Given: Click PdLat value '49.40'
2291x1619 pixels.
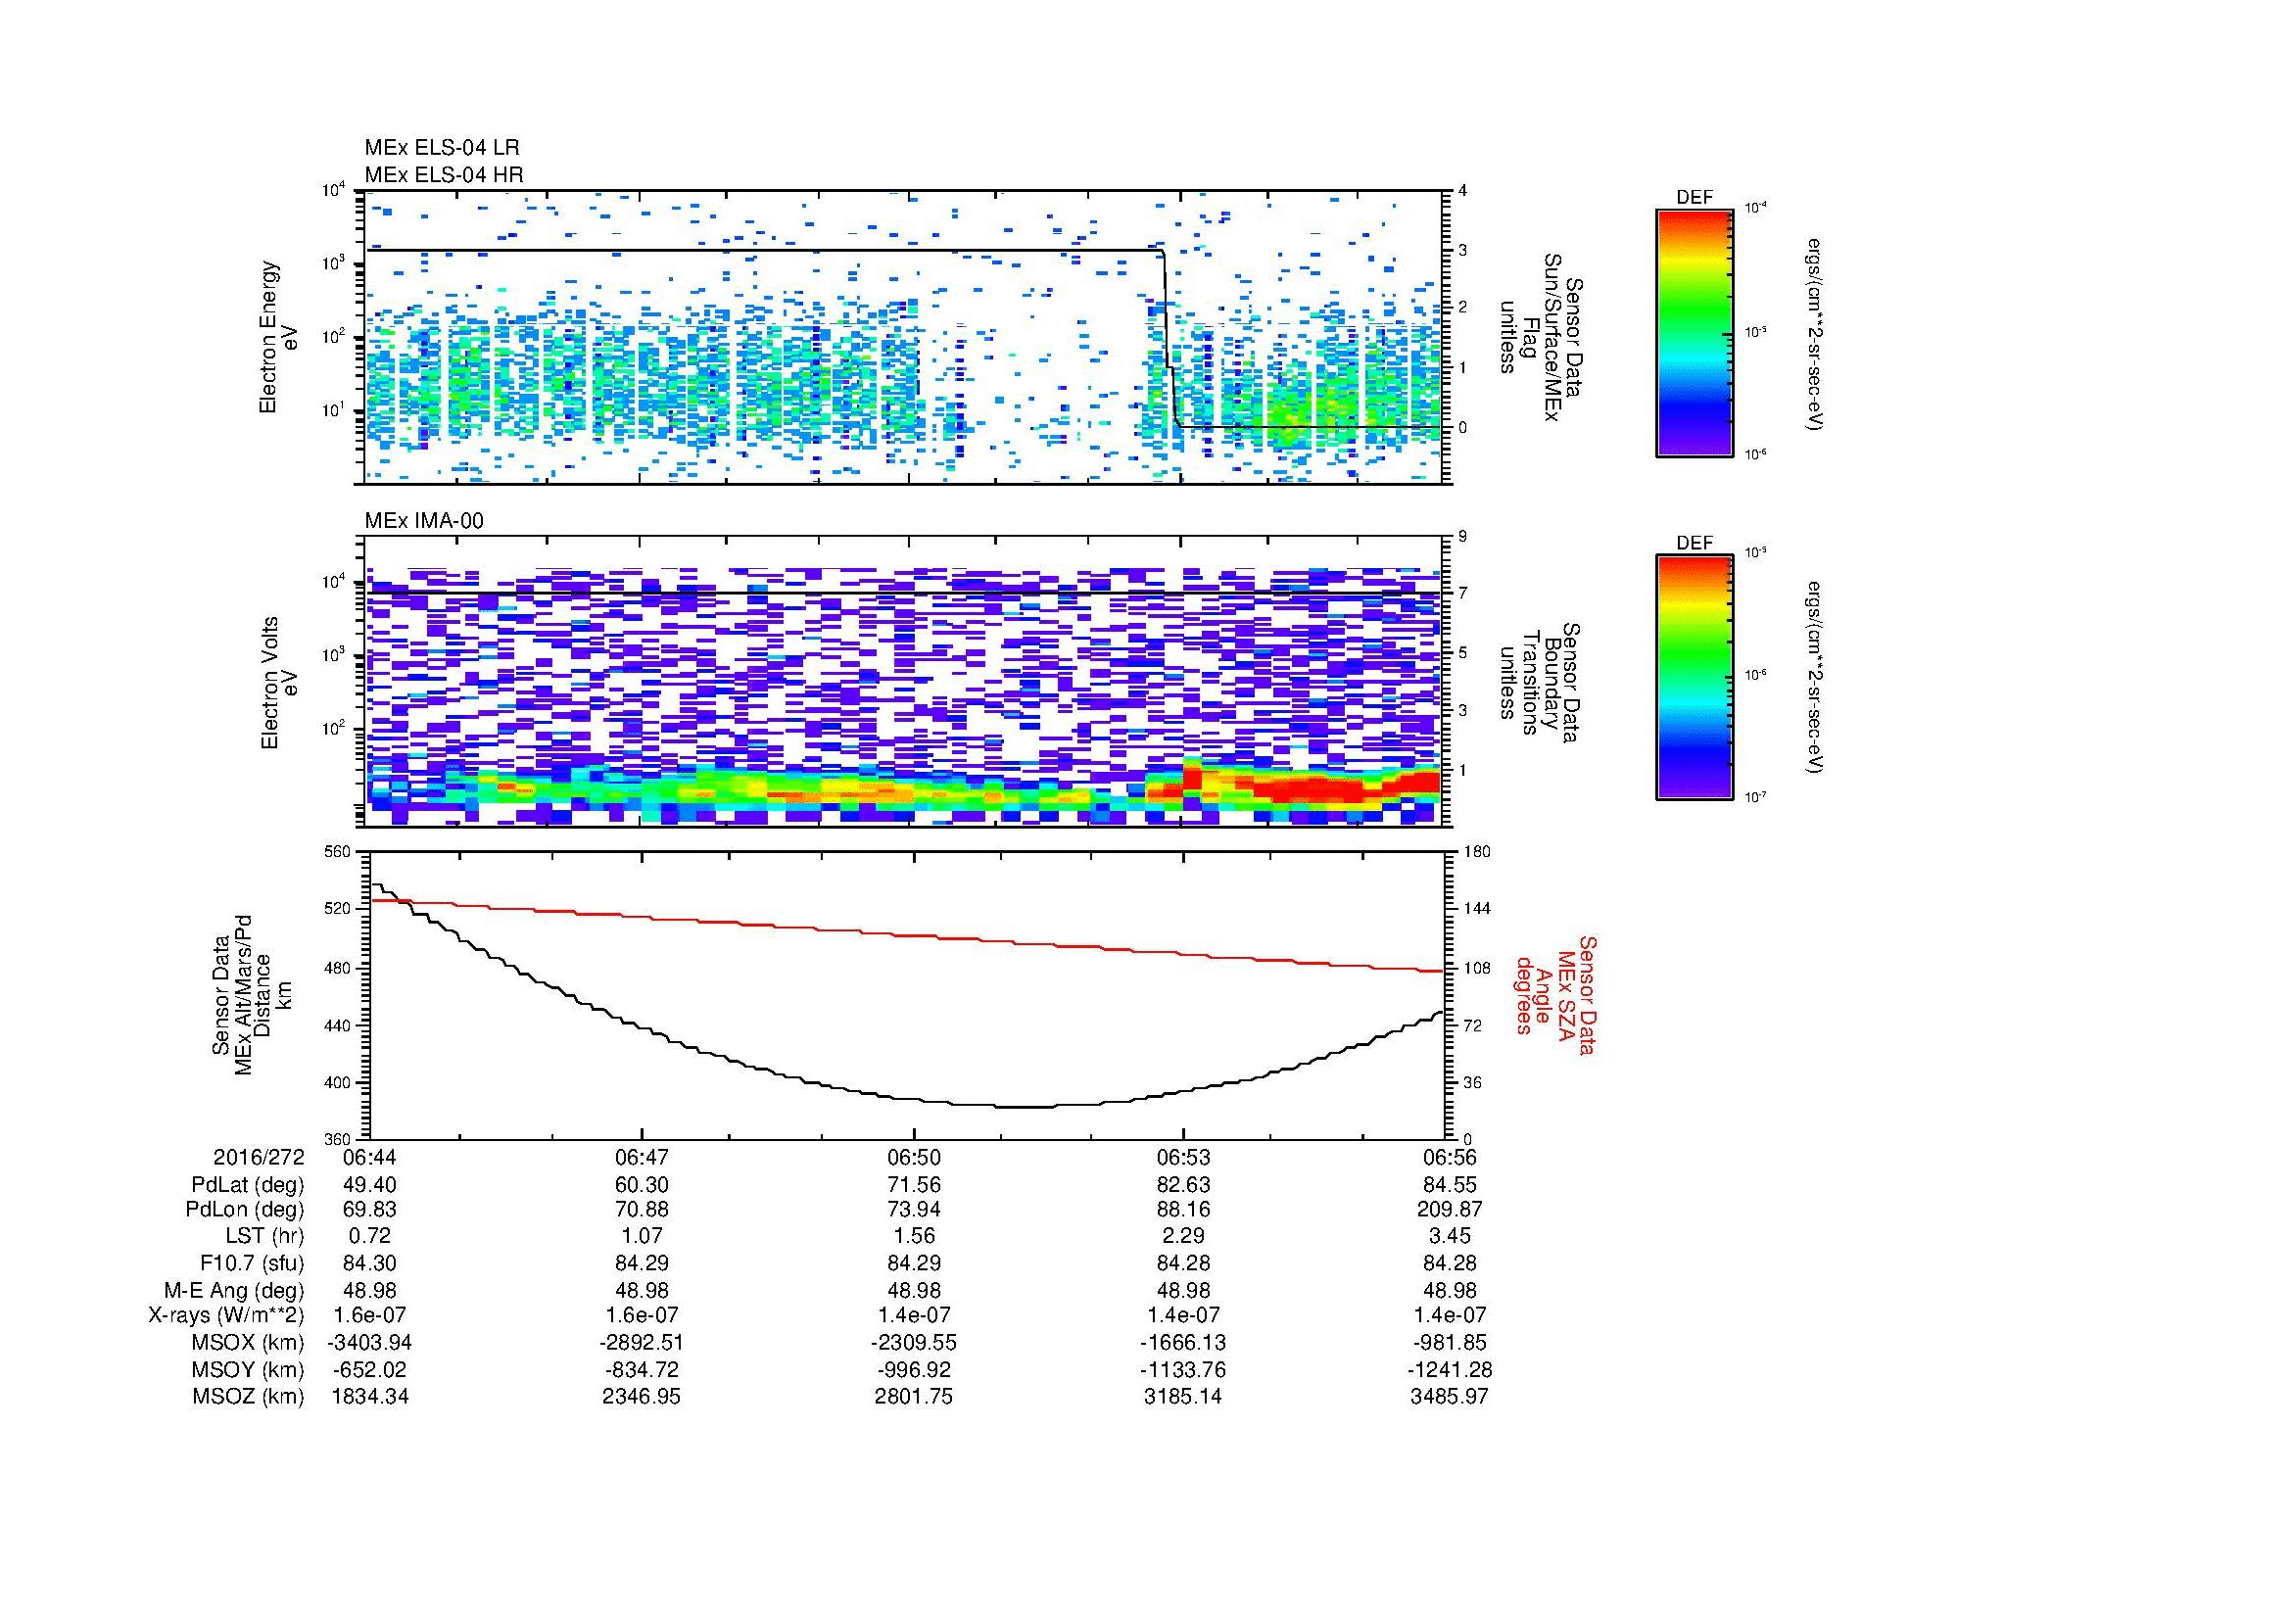Looking at the screenshot, I should click(369, 1185).
